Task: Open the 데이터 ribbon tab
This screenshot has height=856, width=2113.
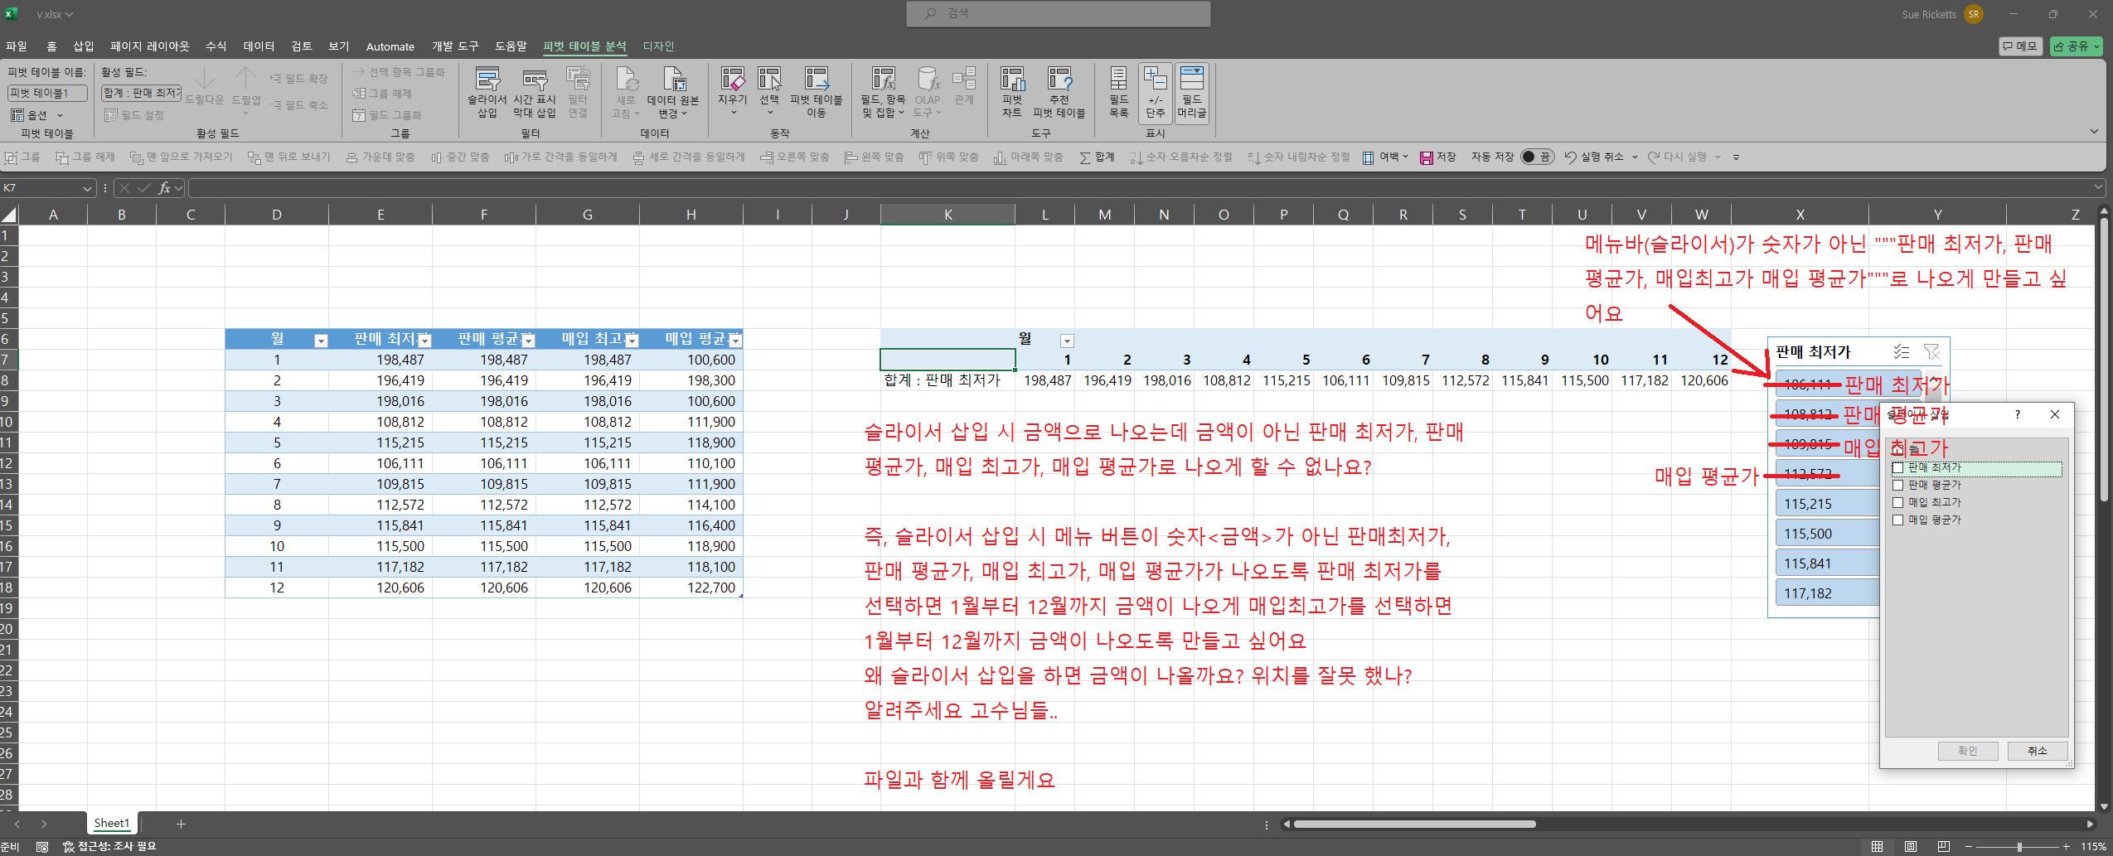Action: click(259, 46)
